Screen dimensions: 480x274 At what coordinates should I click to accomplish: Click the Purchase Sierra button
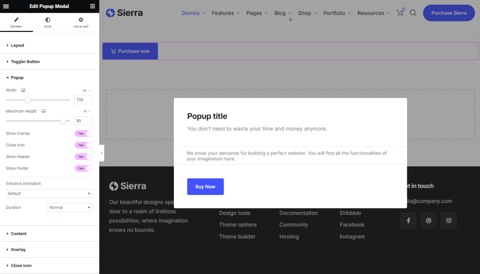[449, 13]
